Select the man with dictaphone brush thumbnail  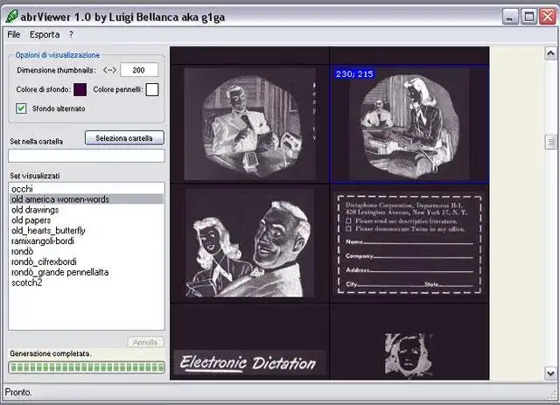(250, 123)
